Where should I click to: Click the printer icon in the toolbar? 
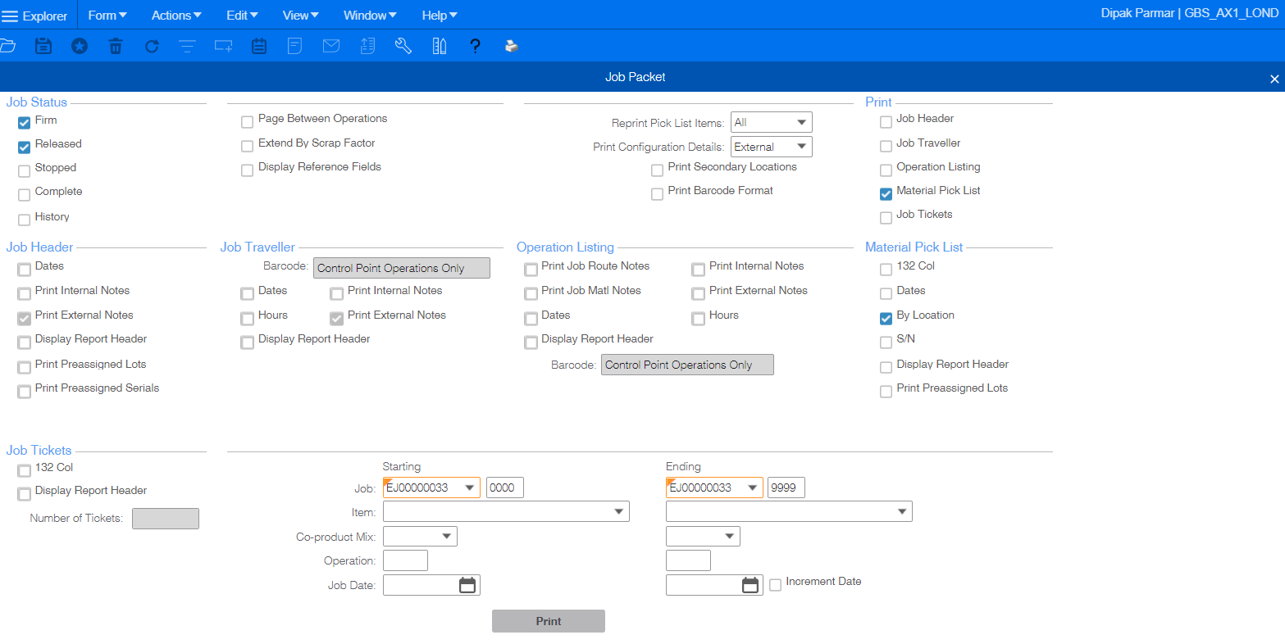[x=511, y=46]
